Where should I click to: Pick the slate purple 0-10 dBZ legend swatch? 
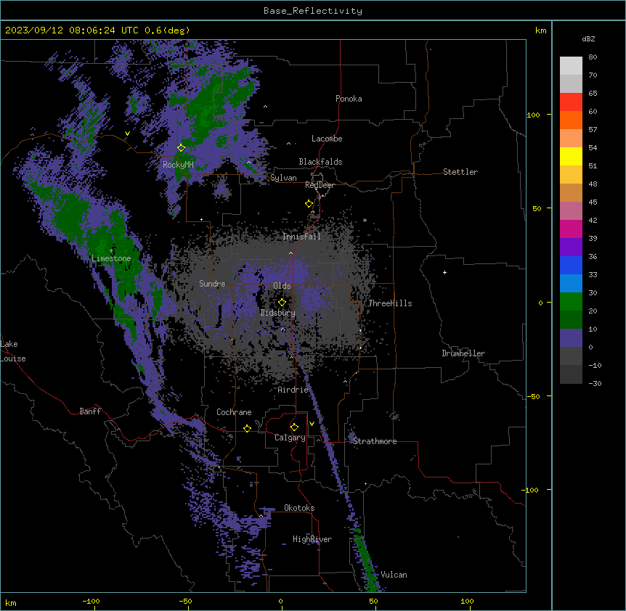(571, 338)
